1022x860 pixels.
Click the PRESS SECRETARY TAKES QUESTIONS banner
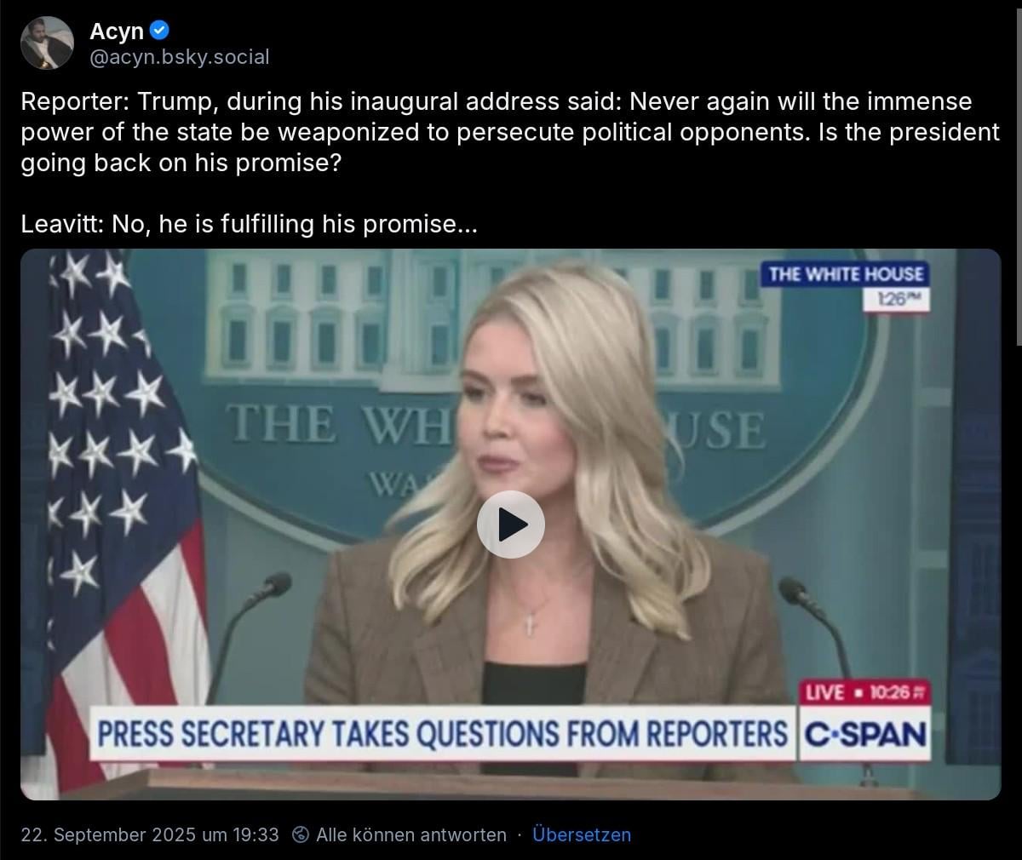point(443,734)
